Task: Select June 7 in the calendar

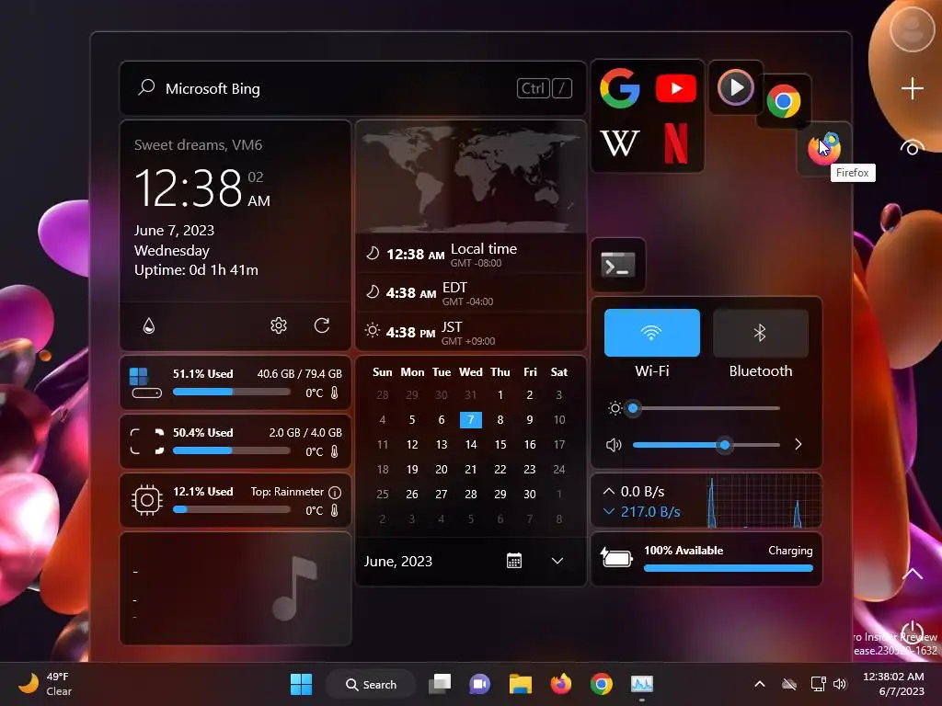Action: 470,419
